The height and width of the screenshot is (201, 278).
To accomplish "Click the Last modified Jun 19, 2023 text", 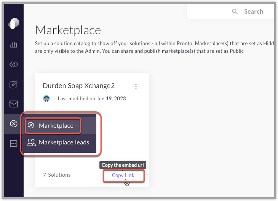I will pos(92,98).
